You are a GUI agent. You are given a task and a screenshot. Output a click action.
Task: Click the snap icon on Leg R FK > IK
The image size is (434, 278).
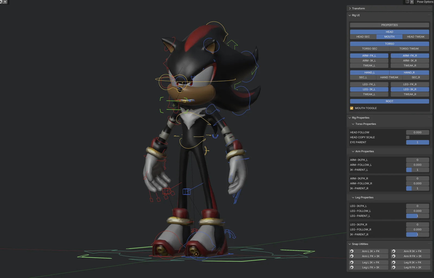coord(393,267)
